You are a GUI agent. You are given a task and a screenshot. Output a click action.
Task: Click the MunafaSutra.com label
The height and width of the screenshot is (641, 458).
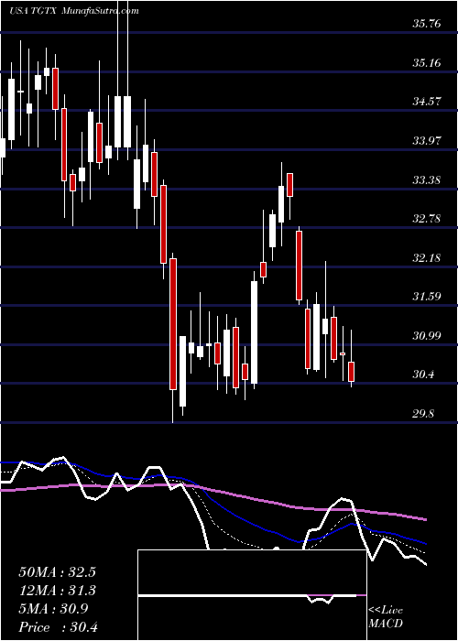101,11
